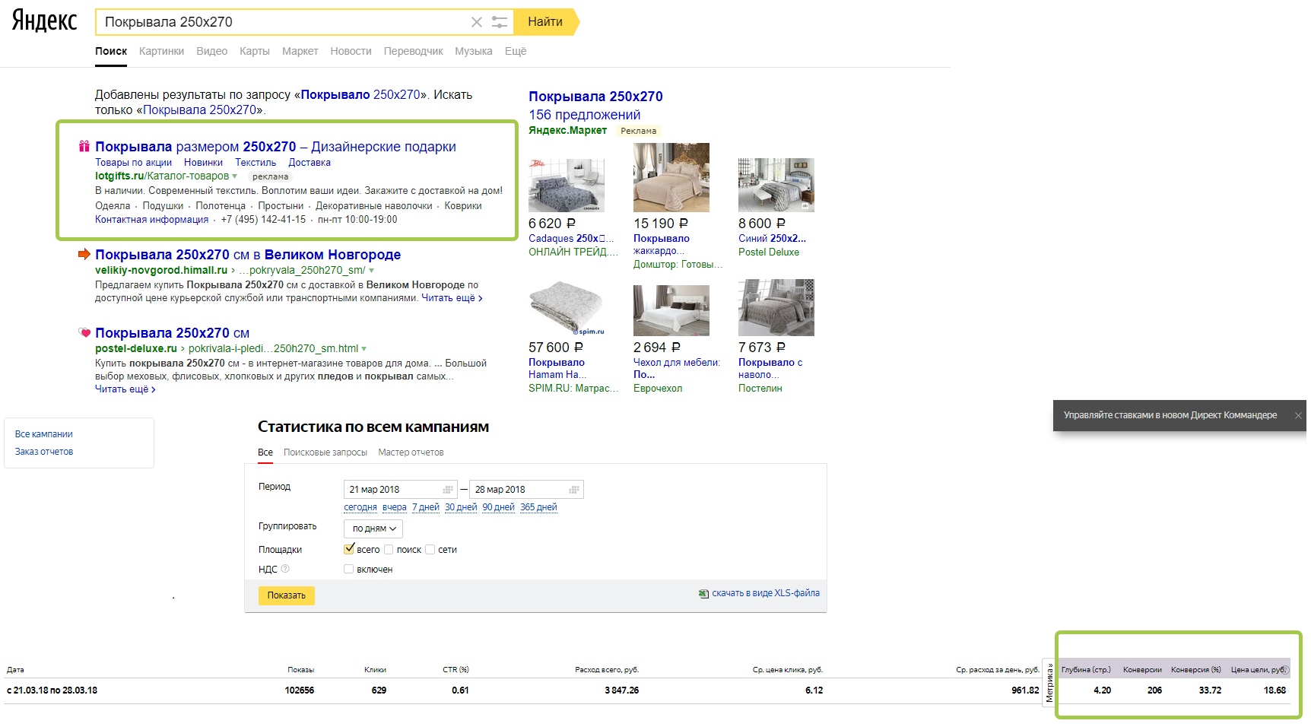Open search settings sliders icon
The width and height of the screenshot is (1311, 727).
pos(500,22)
